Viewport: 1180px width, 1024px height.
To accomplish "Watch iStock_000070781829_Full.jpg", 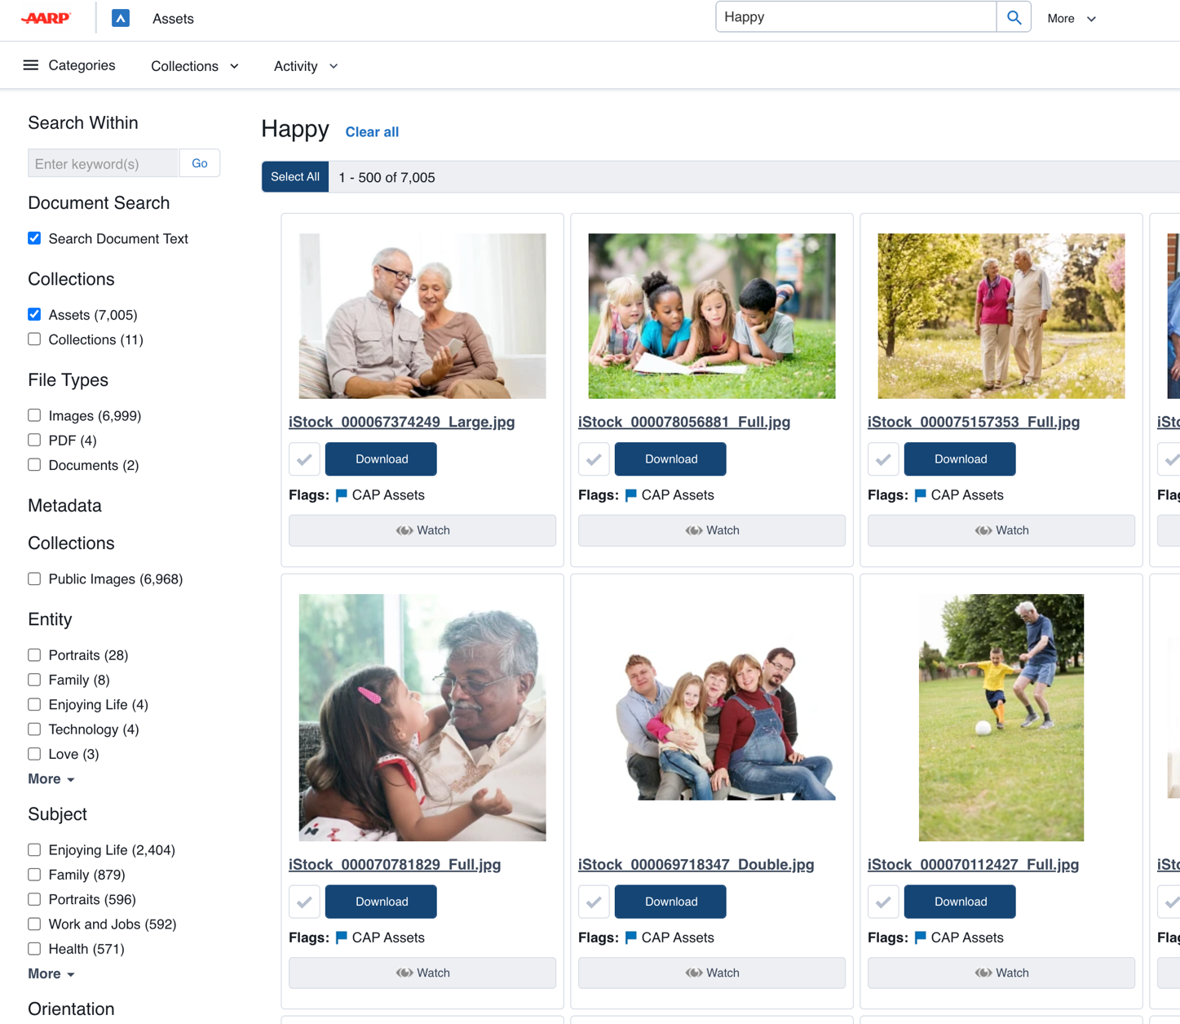I will click(x=422, y=973).
